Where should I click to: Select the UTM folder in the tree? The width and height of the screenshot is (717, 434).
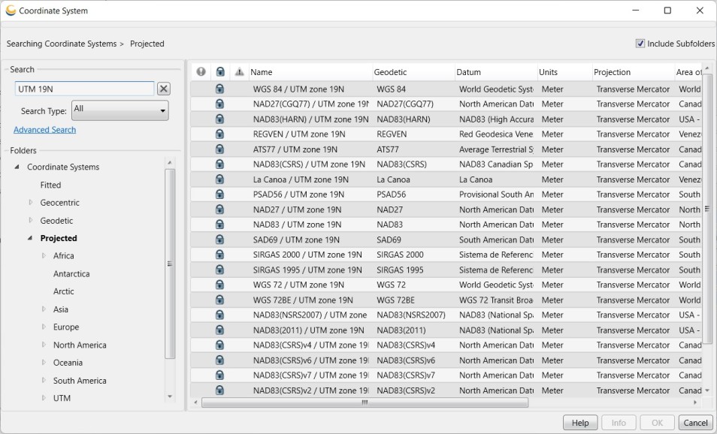coord(62,399)
